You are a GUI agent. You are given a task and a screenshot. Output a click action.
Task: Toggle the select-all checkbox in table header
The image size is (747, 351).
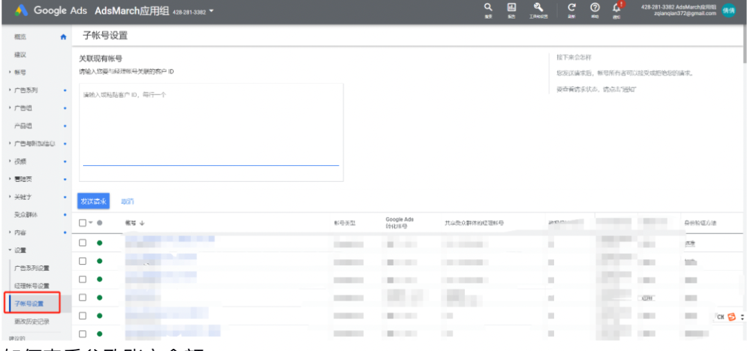tap(83, 222)
